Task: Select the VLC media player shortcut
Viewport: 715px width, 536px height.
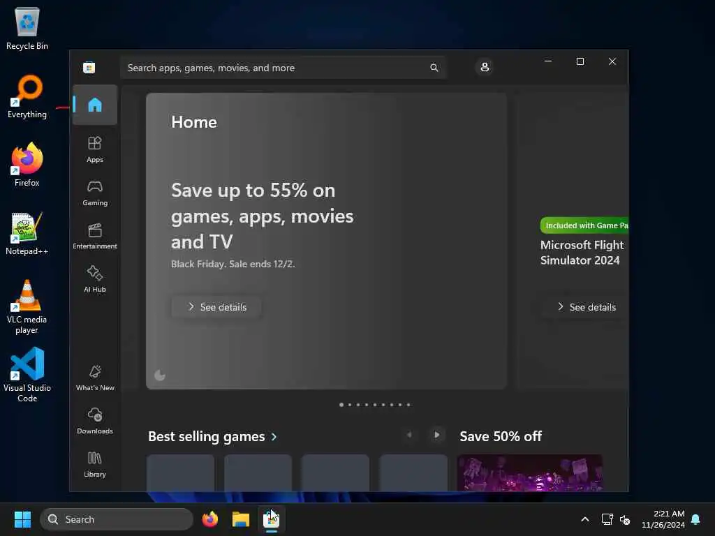Action: pyautogui.click(x=27, y=307)
